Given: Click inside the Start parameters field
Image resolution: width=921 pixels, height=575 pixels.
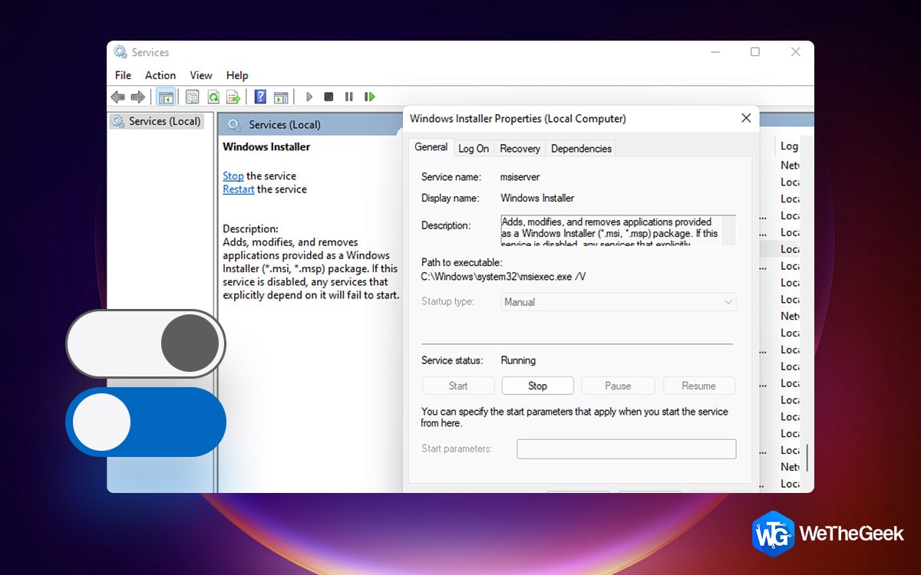Looking at the screenshot, I should point(626,449).
